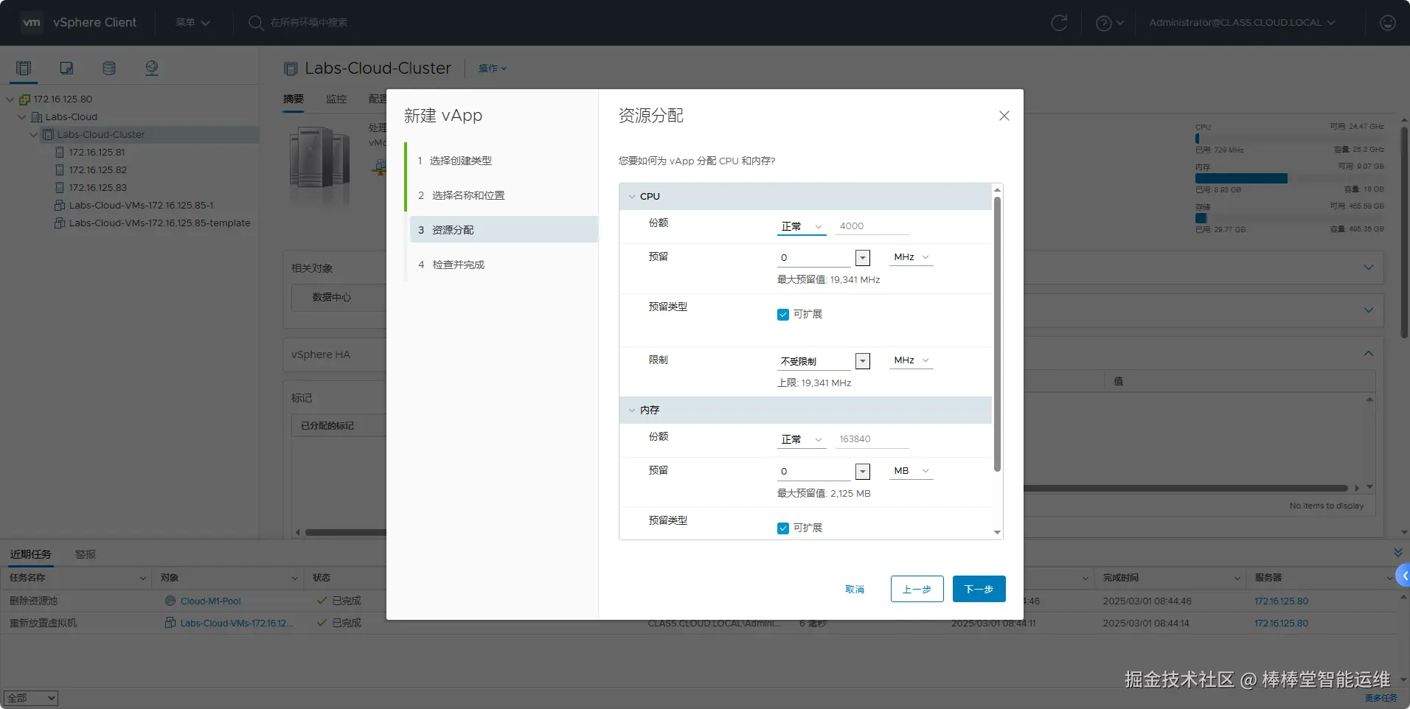The width and height of the screenshot is (1410, 709).
Task: Click the 内存 usage progress bar
Action: (1290, 178)
